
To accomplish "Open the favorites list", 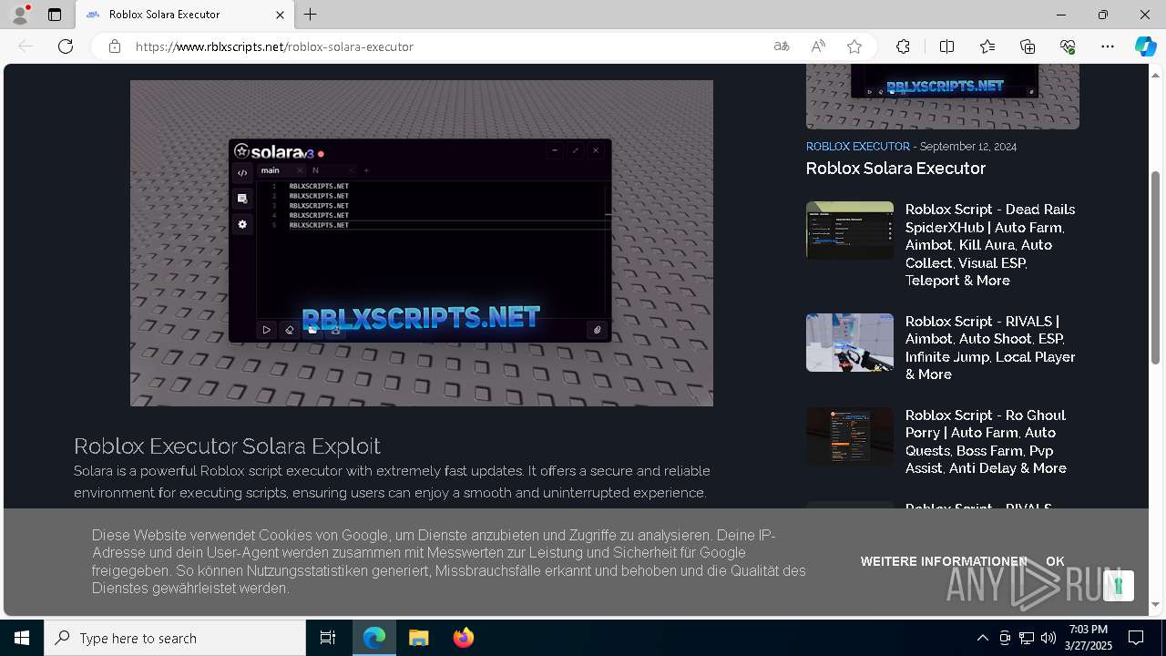I will (987, 46).
